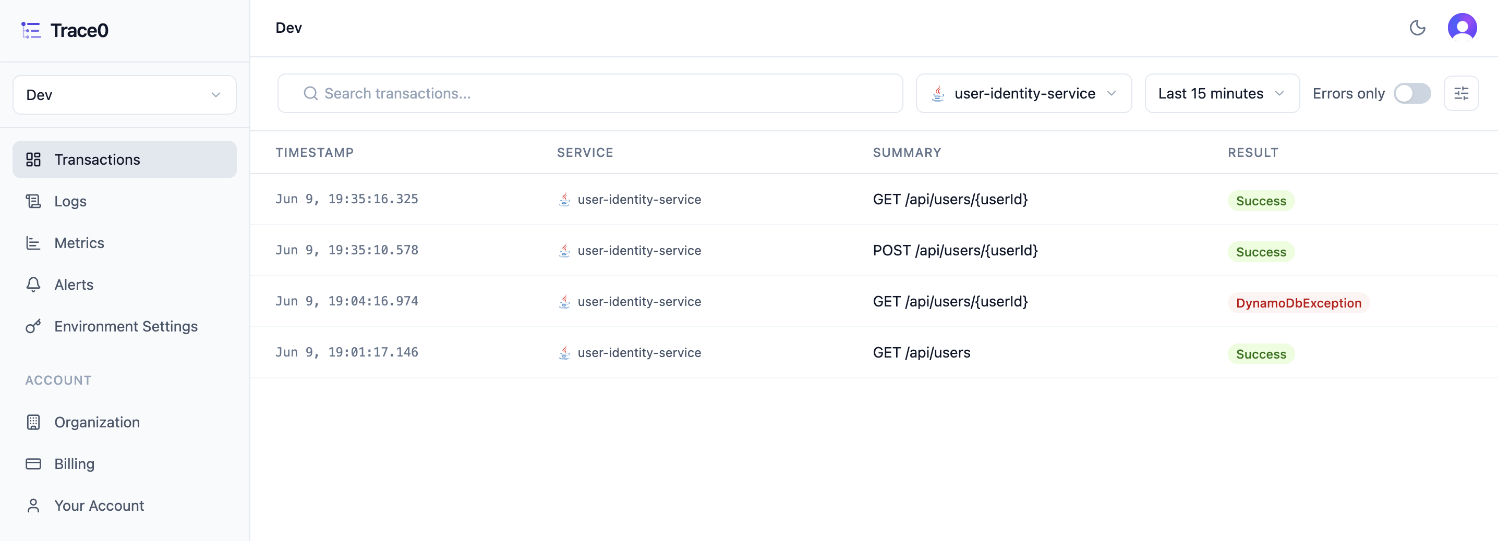
Task: Click the Billing card icon
Action: (x=33, y=464)
